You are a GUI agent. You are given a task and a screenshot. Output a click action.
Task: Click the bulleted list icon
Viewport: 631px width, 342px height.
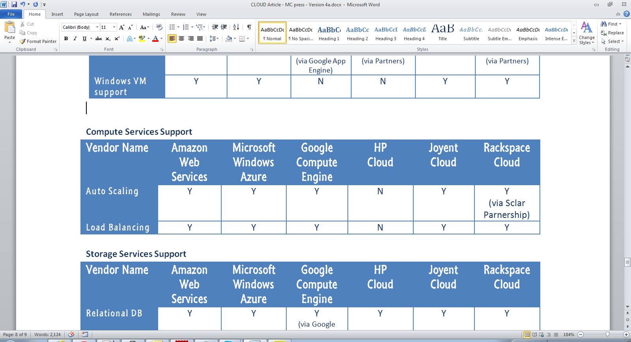point(172,27)
